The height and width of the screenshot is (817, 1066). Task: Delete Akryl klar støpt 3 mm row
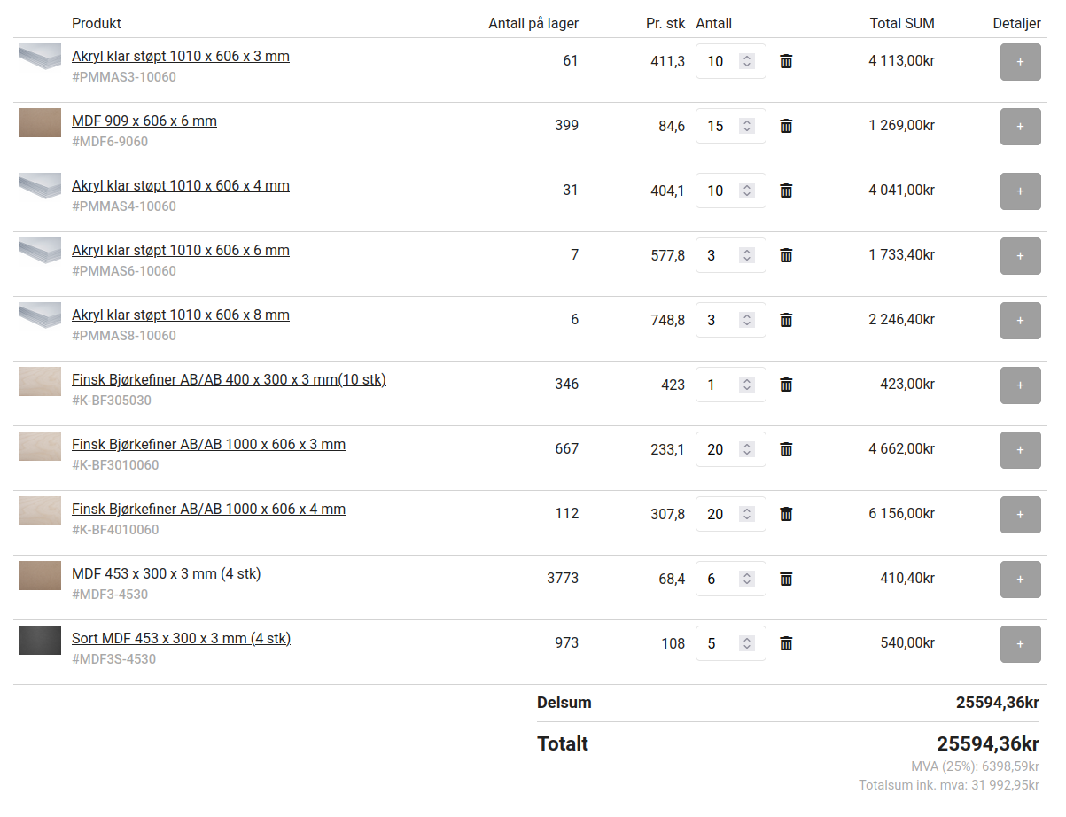786,61
